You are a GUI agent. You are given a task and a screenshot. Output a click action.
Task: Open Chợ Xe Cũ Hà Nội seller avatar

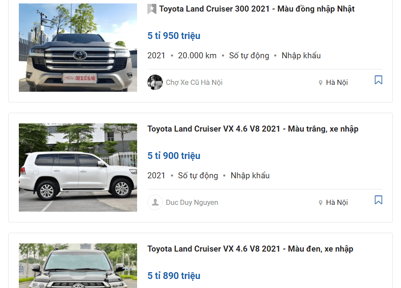point(155,82)
